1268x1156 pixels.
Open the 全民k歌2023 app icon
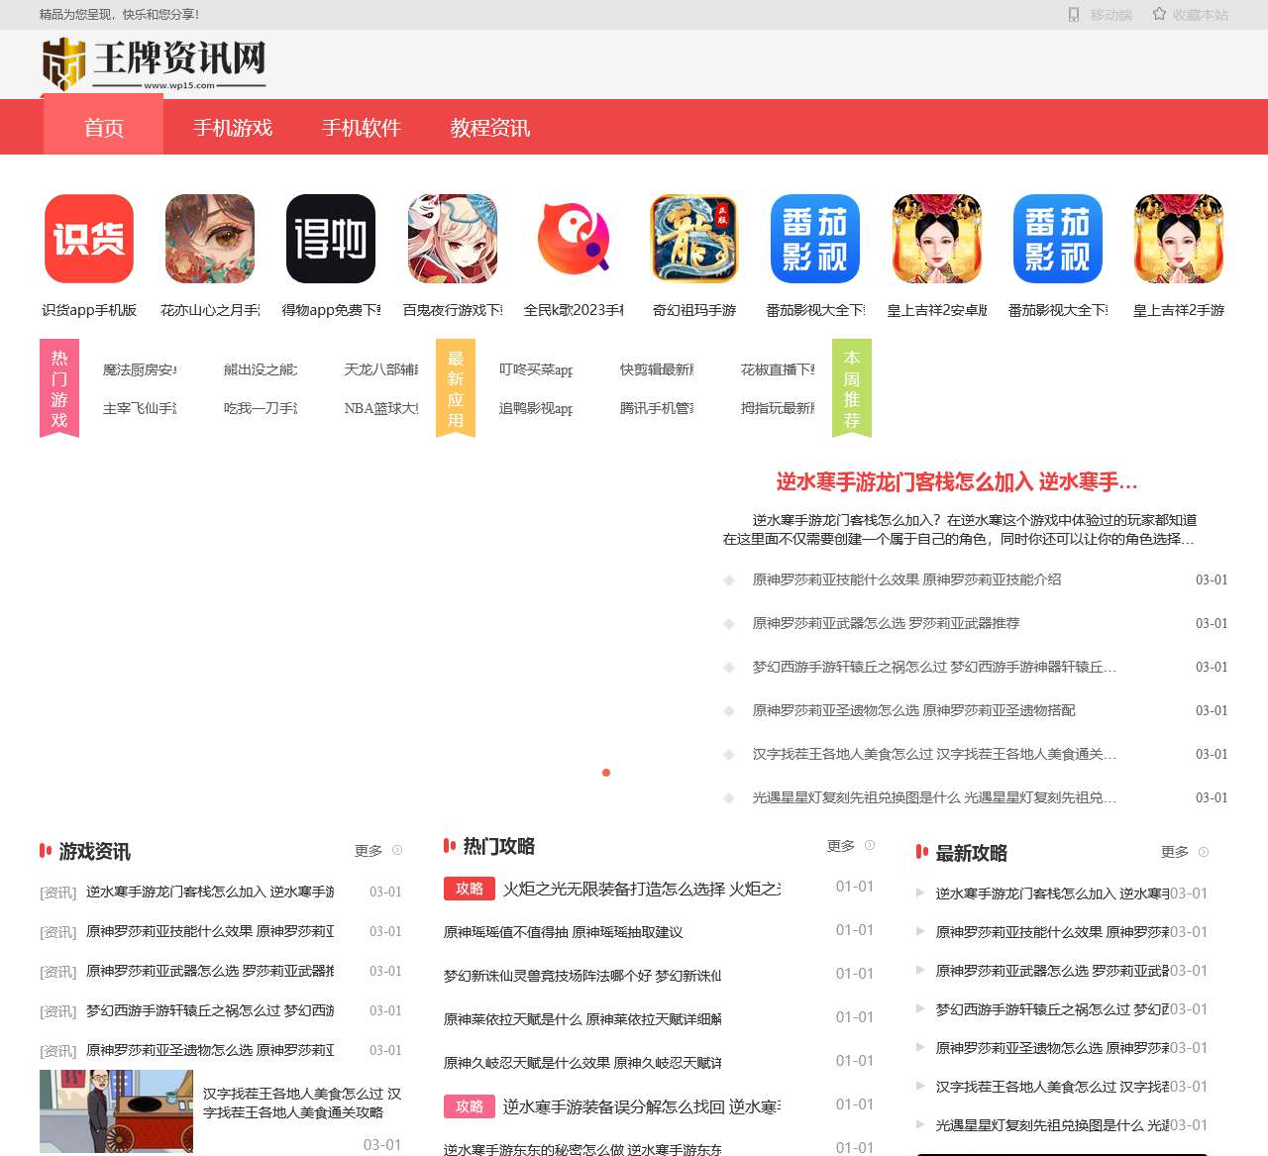(x=574, y=239)
